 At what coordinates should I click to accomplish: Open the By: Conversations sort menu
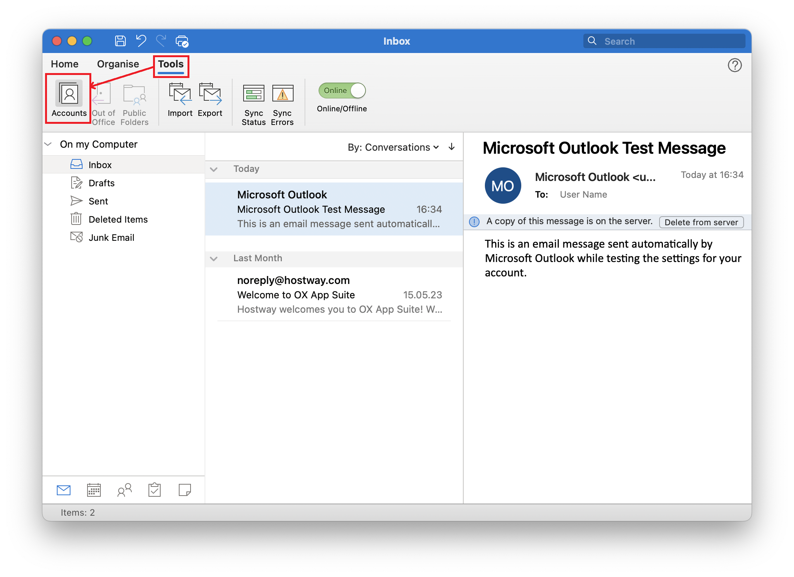point(393,147)
